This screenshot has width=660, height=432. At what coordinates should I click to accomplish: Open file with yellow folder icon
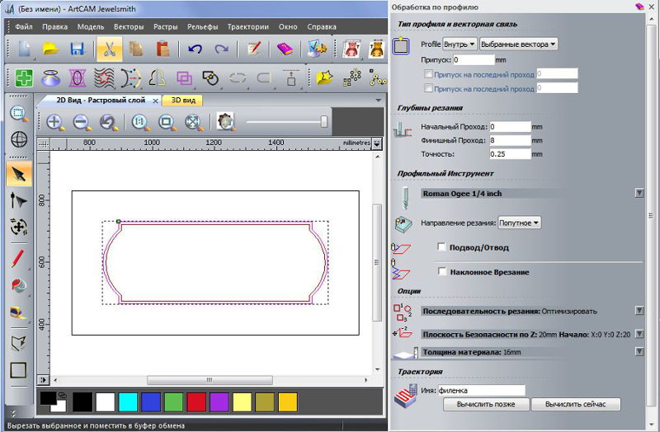51,49
